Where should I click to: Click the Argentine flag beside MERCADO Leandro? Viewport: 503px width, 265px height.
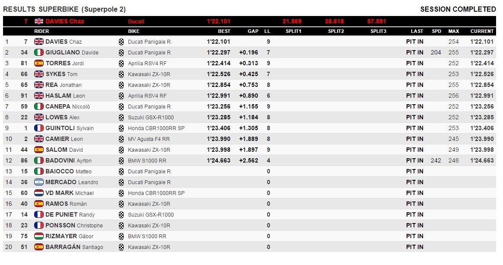39,182
